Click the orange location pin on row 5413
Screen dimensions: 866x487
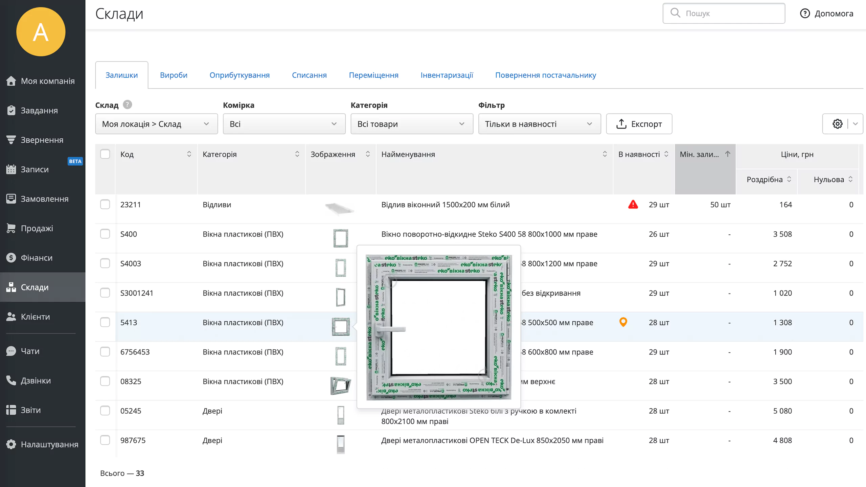click(x=623, y=322)
